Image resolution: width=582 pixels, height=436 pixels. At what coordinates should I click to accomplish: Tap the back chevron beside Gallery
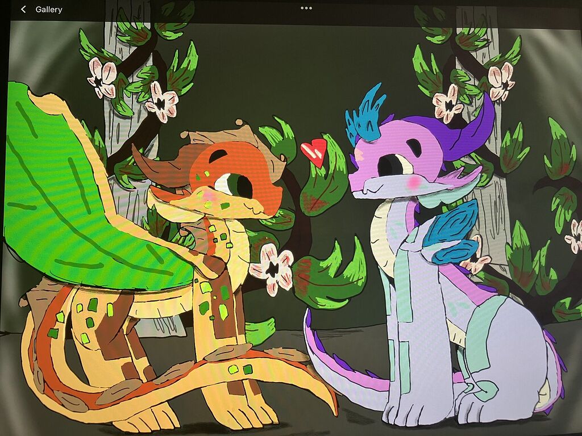tap(22, 9)
